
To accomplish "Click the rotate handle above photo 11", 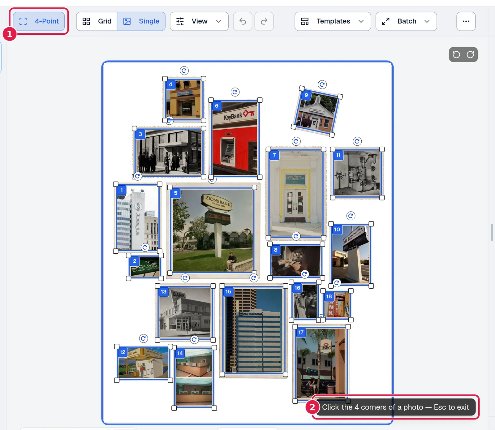I will pyautogui.click(x=357, y=141).
